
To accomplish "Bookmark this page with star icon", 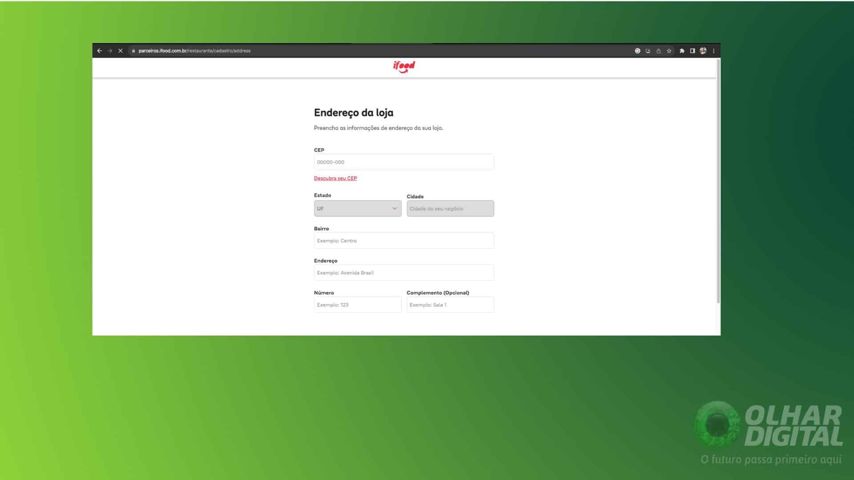I will (x=669, y=51).
